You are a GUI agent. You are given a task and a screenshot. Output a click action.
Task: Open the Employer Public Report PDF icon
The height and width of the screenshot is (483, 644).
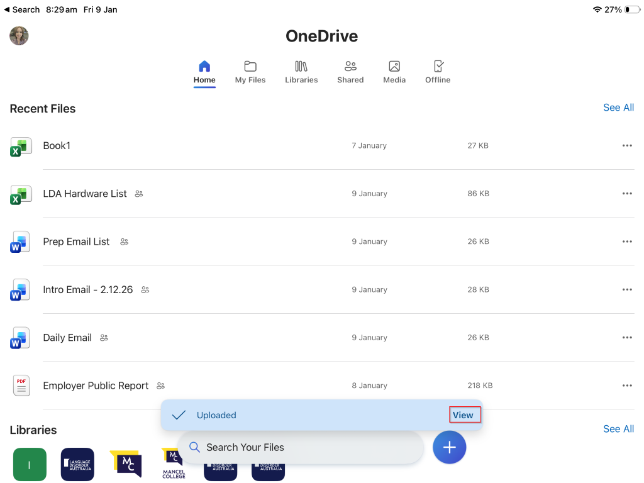tap(21, 386)
